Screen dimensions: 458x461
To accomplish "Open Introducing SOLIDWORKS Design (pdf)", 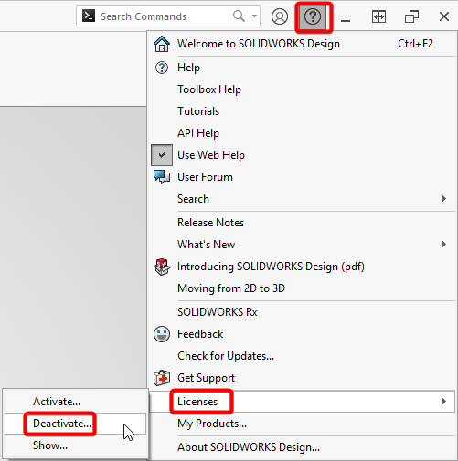I will pyautogui.click(x=271, y=267).
